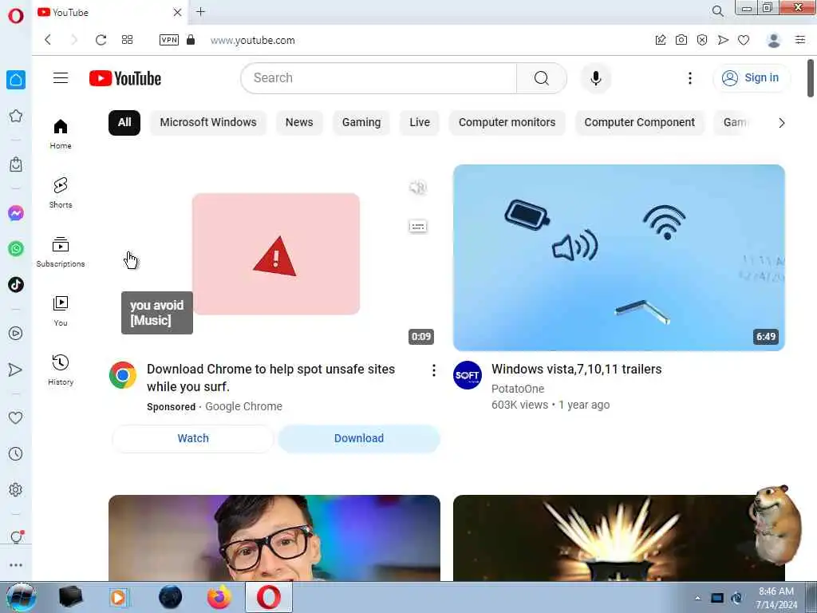The image size is (817, 613).
Task: Open the Windows Start orb
Action: pyautogui.click(x=21, y=597)
